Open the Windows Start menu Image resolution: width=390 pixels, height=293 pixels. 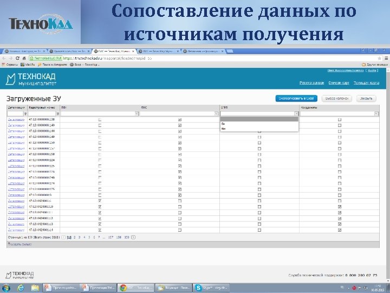click(x=6, y=288)
